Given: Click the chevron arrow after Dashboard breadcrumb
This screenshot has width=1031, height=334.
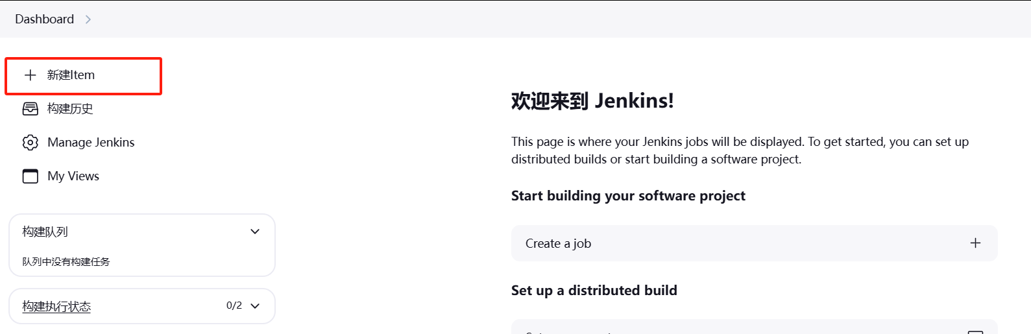Looking at the screenshot, I should 88,19.
